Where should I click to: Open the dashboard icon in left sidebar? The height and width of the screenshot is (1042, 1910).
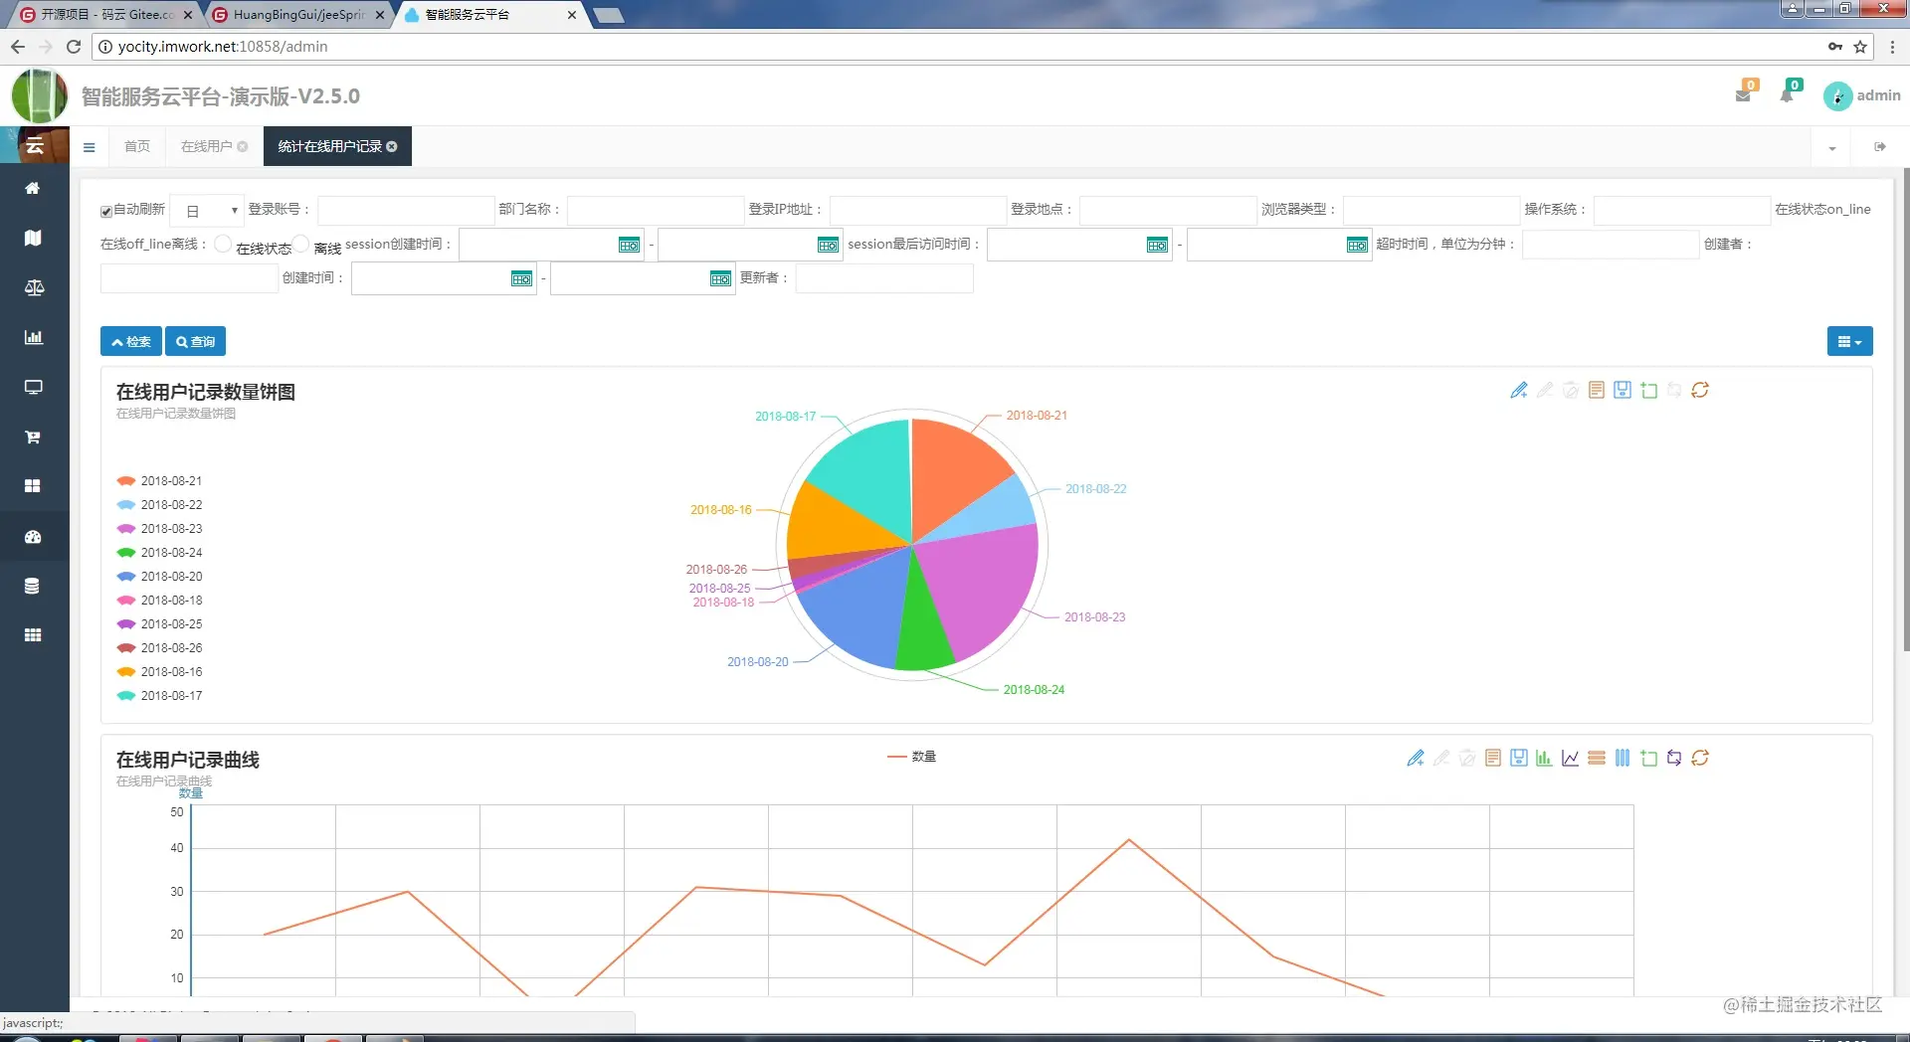point(33,537)
